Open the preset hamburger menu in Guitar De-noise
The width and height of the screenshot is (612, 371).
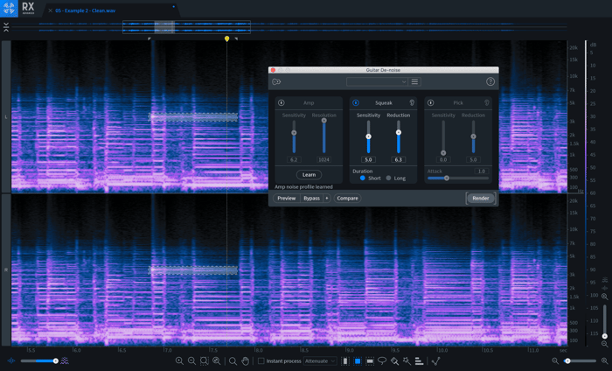pos(414,81)
